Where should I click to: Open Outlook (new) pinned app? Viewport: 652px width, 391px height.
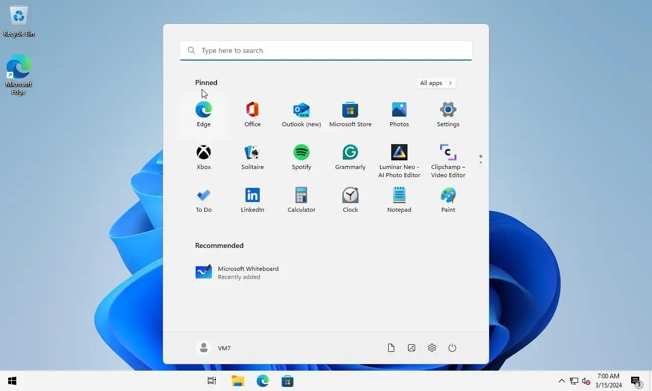click(302, 115)
